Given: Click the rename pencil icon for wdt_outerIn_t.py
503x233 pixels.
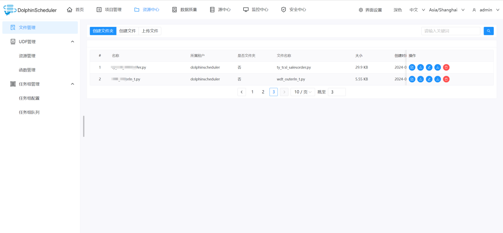Looking at the screenshot, I should (x=429, y=79).
